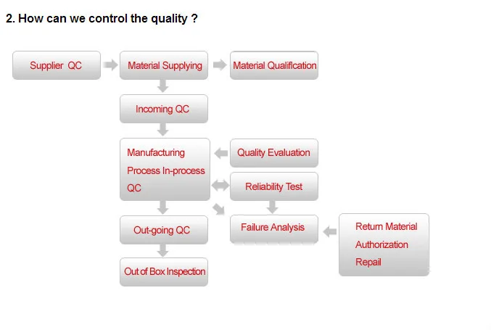Image resolution: width=491 pixels, height=330 pixels.
Task: Select the Incoming QC box
Action: [x=164, y=109]
